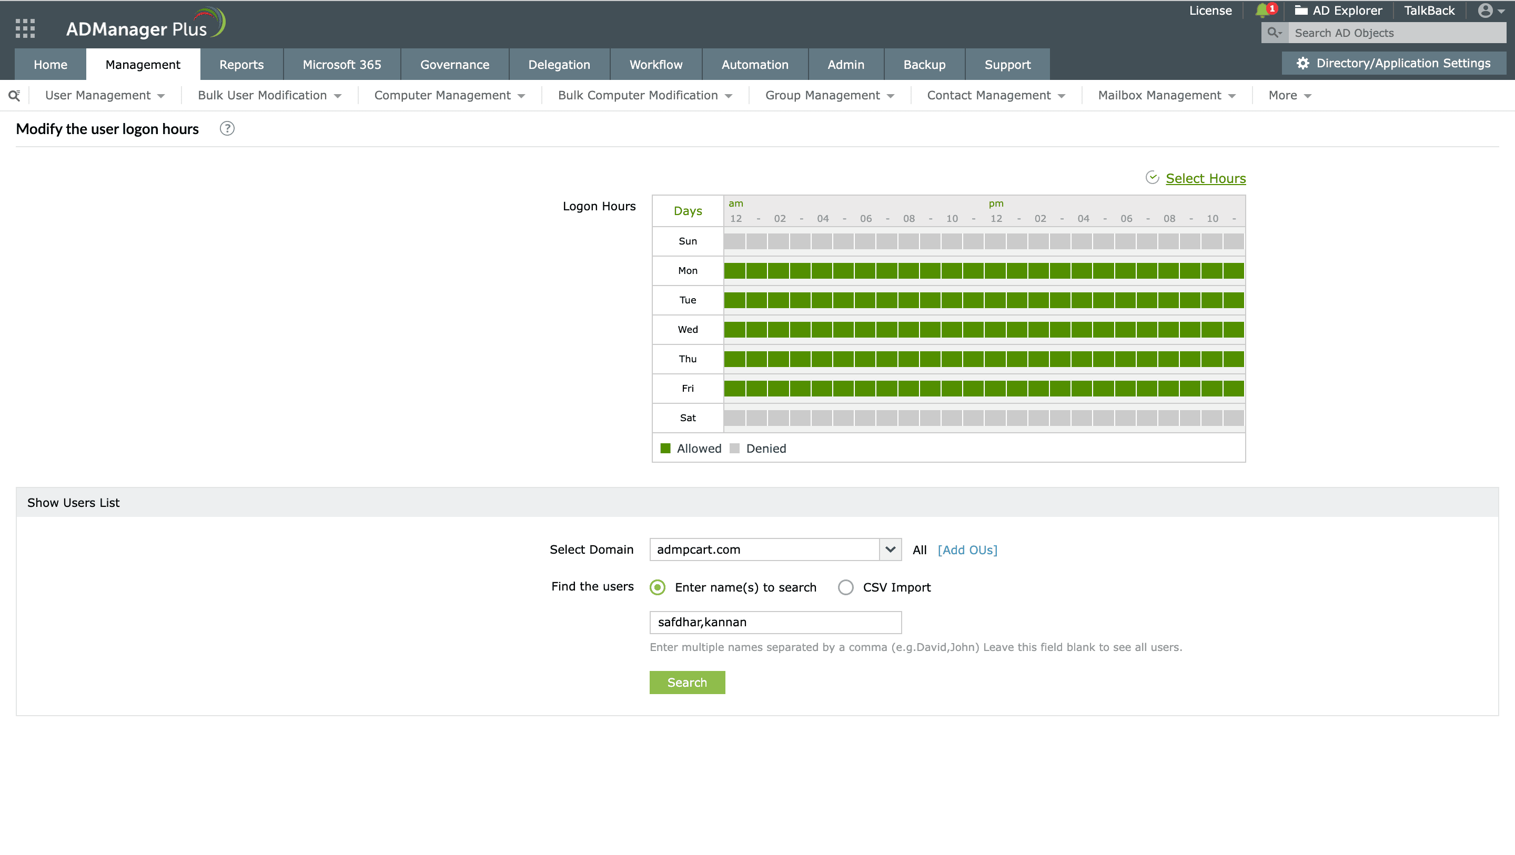Click the Sat row label
This screenshot has height=855, width=1515.
click(x=688, y=418)
